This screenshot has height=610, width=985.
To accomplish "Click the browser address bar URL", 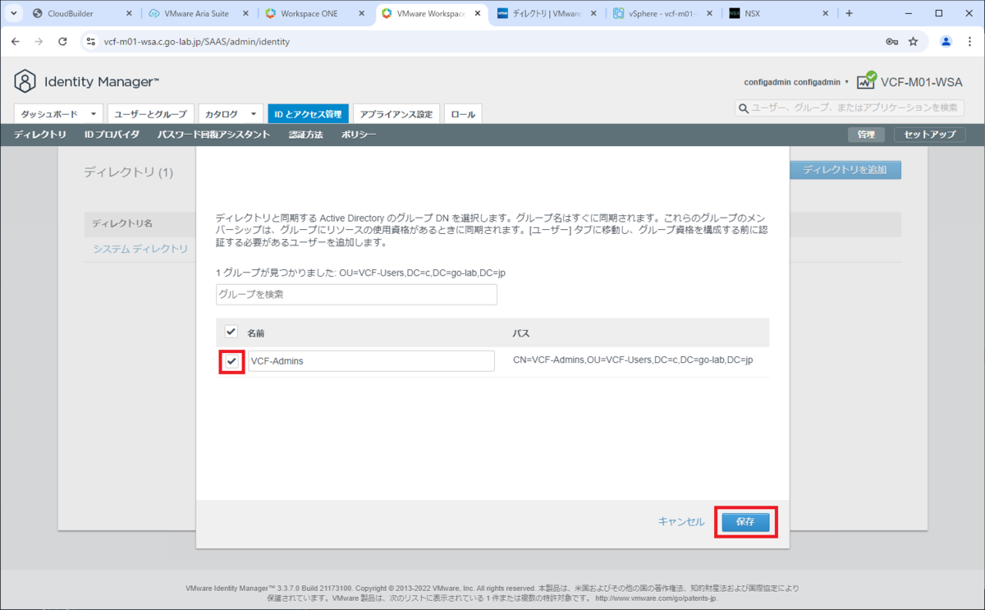I will 197,41.
